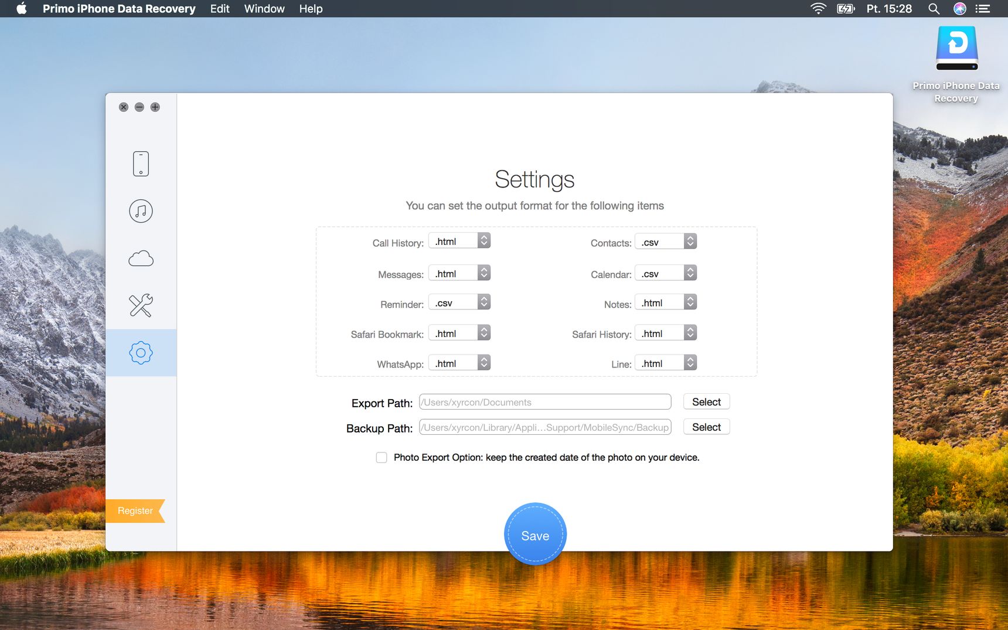This screenshot has height=630, width=1008.
Task: Open the iOS repair tools section
Action: pyautogui.click(x=141, y=305)
